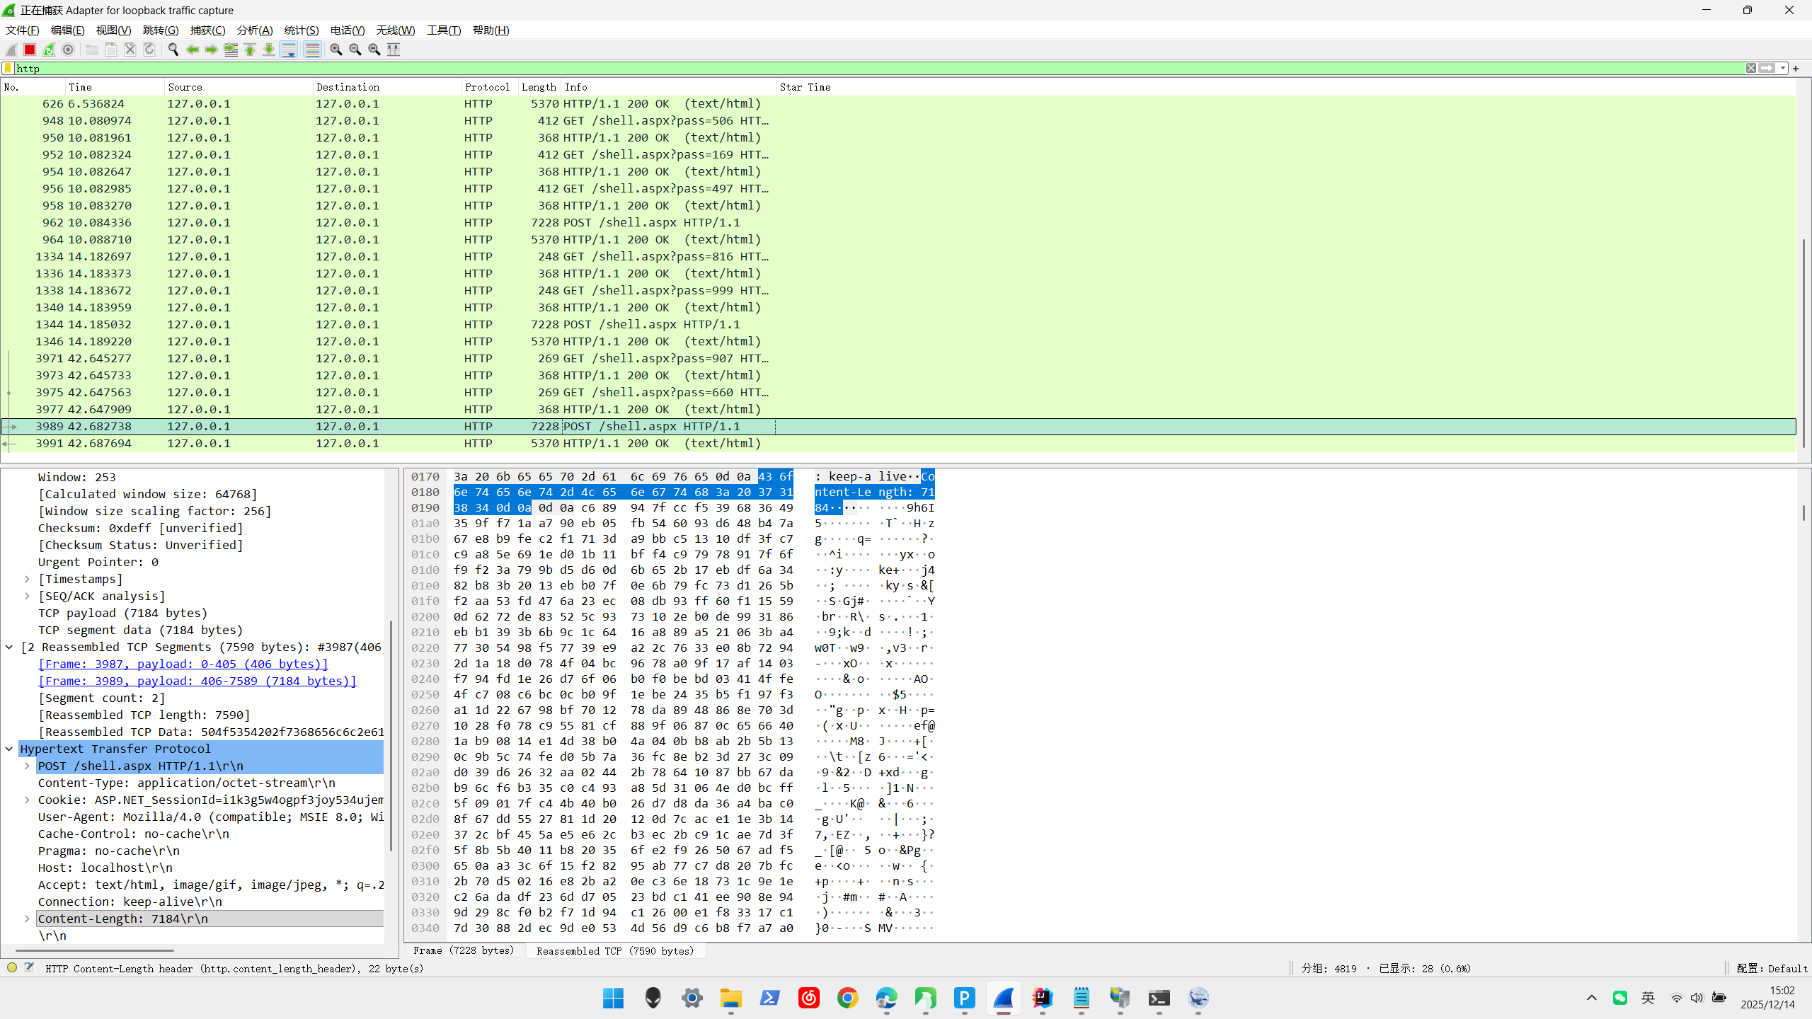Toggle auto-scroll during live capture
The width and height of the screenshot is (1812, 1019).
point(289,50)
